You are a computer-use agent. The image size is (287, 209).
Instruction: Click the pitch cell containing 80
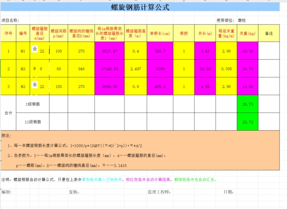click(59, 69)
